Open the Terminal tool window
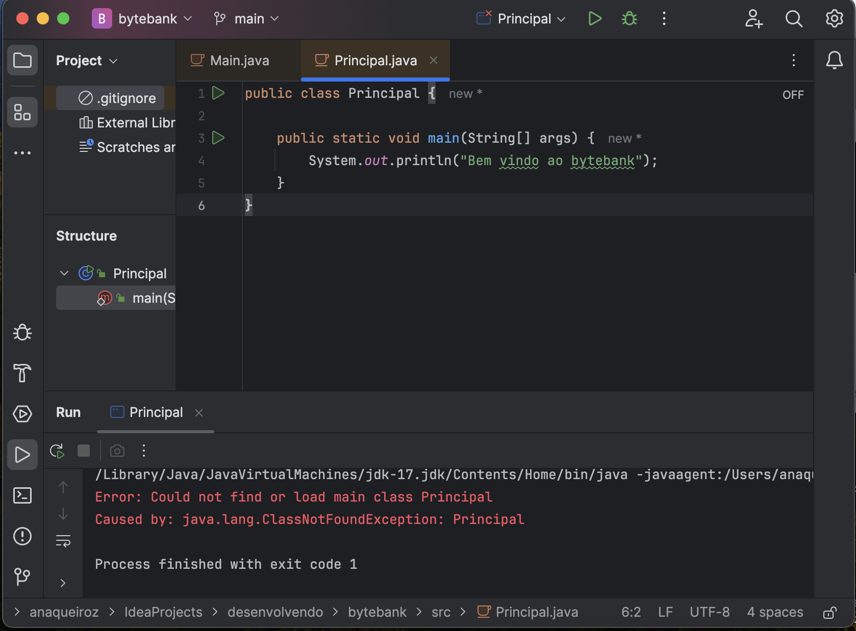 [x=22, y=495]
